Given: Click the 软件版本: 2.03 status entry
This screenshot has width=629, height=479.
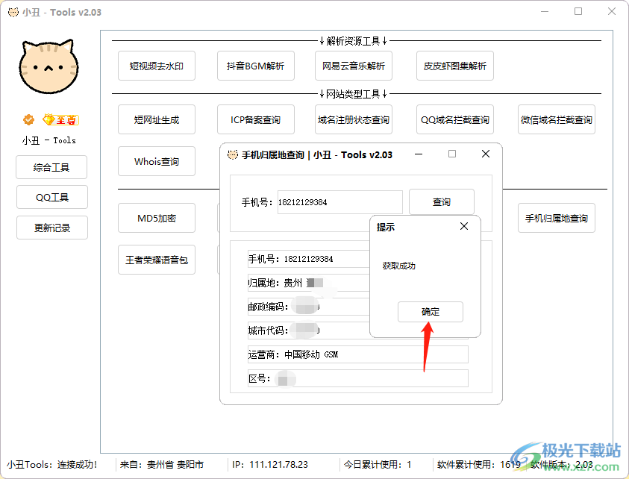Looking at the screenshot, I should (562, 465).
